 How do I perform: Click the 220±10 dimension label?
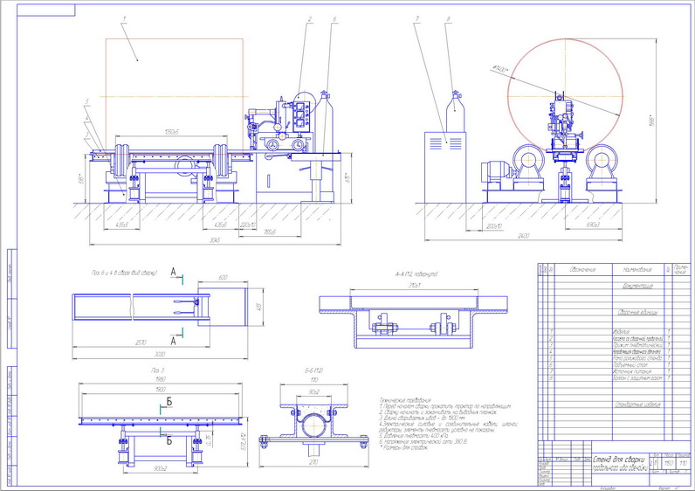coord(248,225)
